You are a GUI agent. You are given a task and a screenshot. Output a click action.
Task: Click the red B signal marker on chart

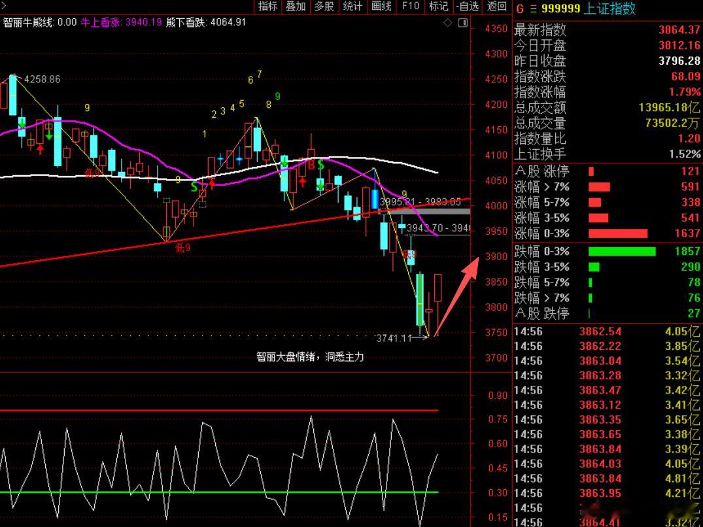[311, 165]
